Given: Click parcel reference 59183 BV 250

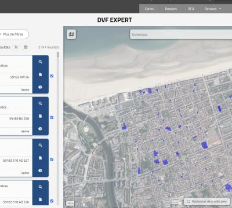Looking at the screenshot, I should [x=19, y=118].
